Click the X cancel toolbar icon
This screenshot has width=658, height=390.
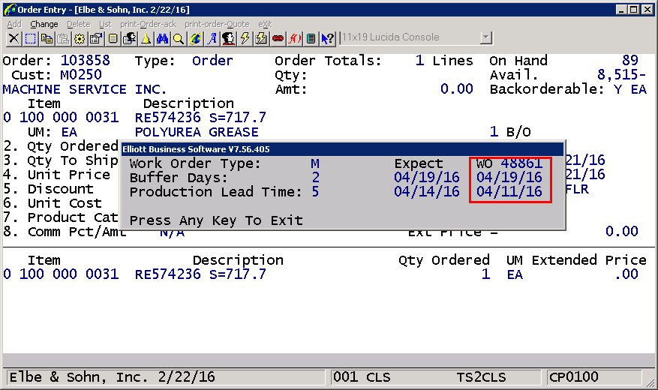[x=14, y=38]
